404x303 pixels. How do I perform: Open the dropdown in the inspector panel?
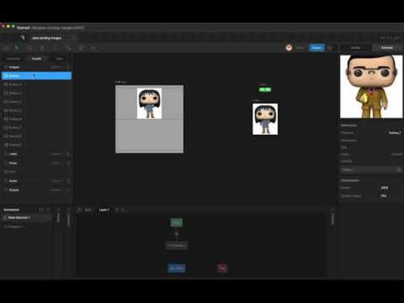pos(371,170)
